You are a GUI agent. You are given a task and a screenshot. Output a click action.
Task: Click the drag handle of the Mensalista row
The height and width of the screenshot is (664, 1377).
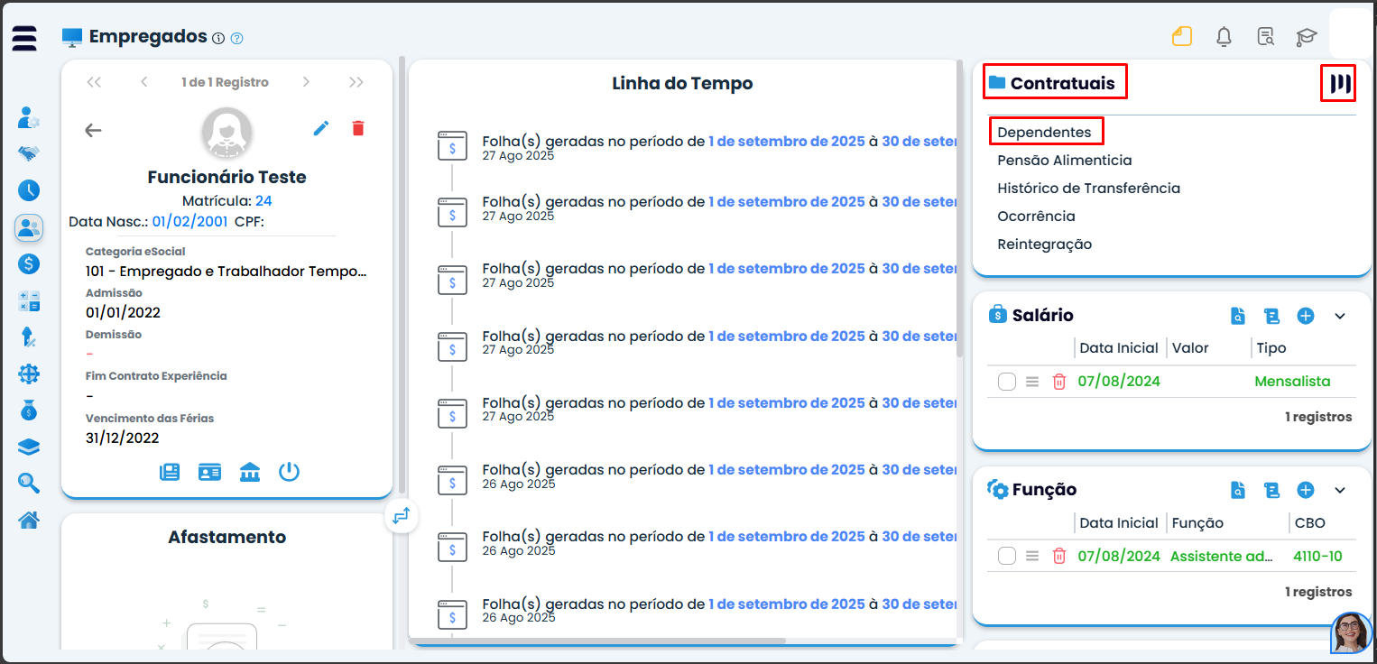tap(1033, 382)
